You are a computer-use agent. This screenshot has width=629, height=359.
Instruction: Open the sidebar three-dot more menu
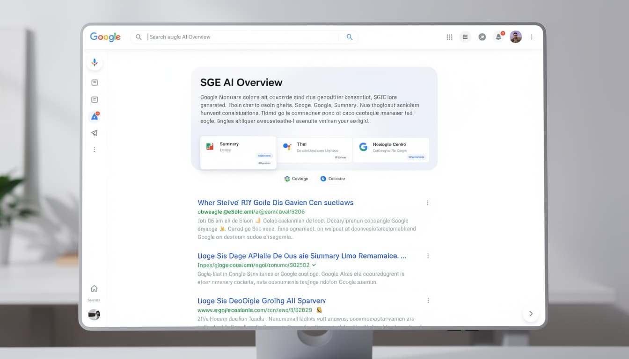[x=95, y=150]
